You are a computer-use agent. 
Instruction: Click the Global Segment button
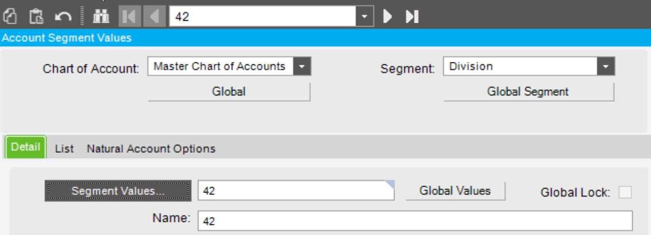pyautogui.click(x=528, y=91)
